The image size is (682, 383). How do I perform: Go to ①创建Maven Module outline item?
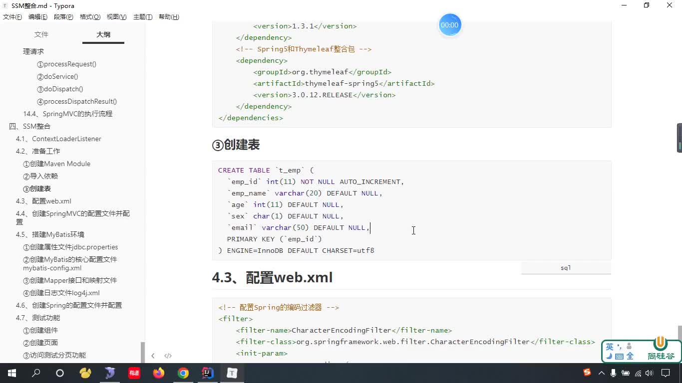[x=56, y=164]
